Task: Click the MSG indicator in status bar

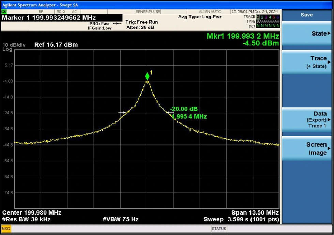Action: [6, 229]
